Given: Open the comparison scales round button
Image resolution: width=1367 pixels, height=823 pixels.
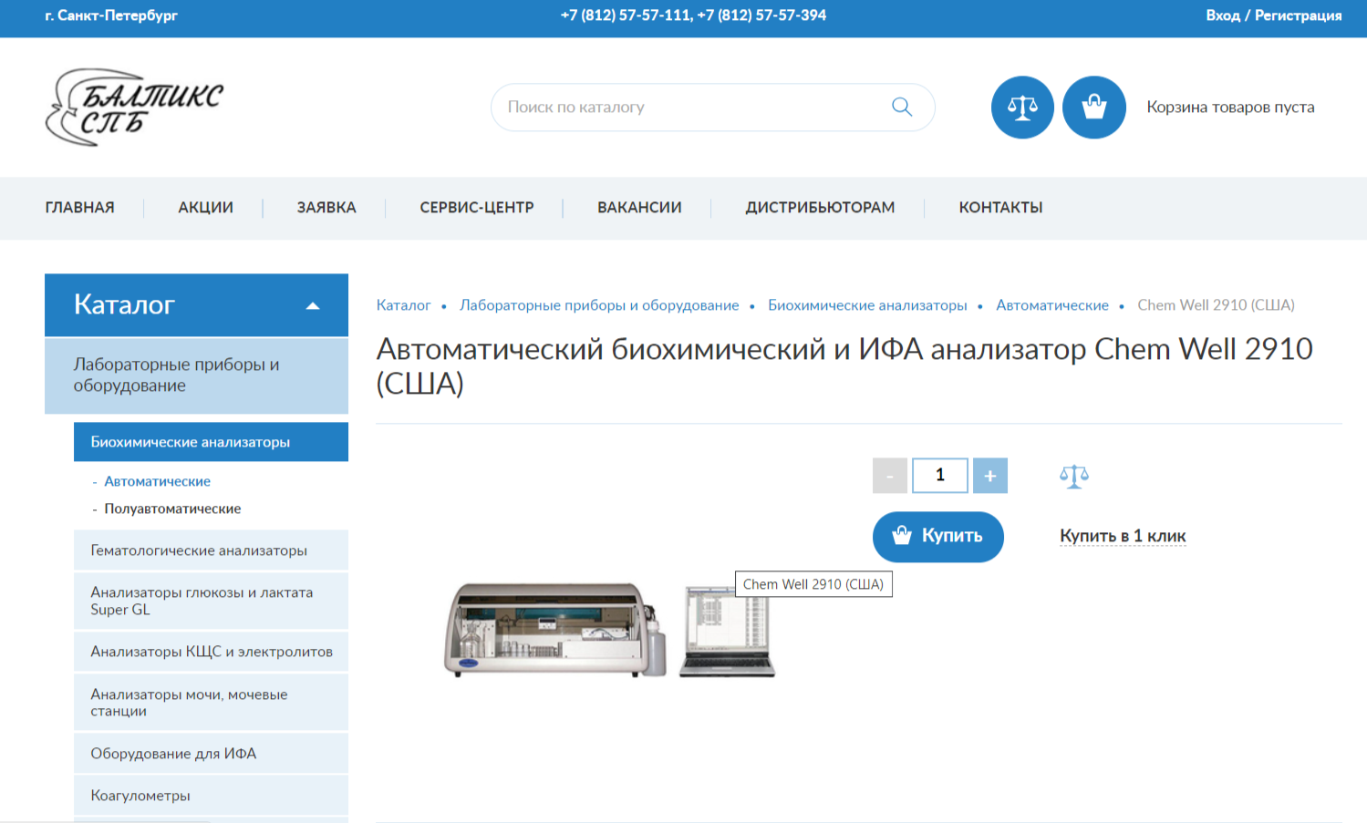Looking at the screenshot, I should pos(1022,108).
